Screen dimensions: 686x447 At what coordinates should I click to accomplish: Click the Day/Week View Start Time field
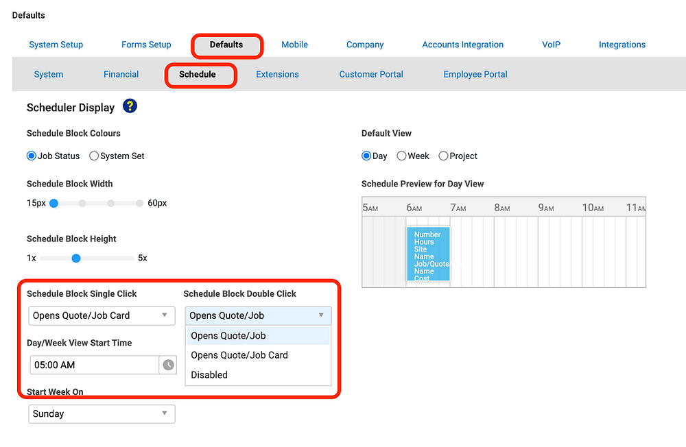click(95, 365)
